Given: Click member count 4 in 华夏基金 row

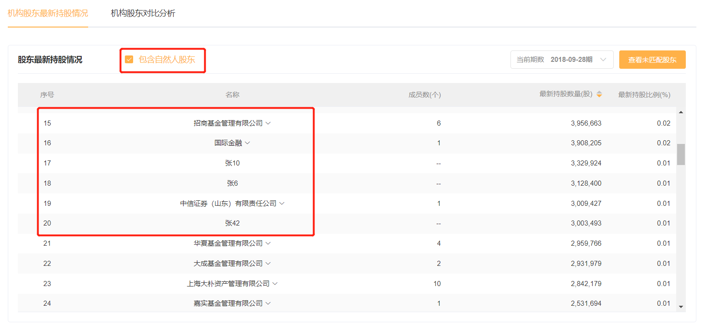Looking at the screenshot, I should pos(439,243).
